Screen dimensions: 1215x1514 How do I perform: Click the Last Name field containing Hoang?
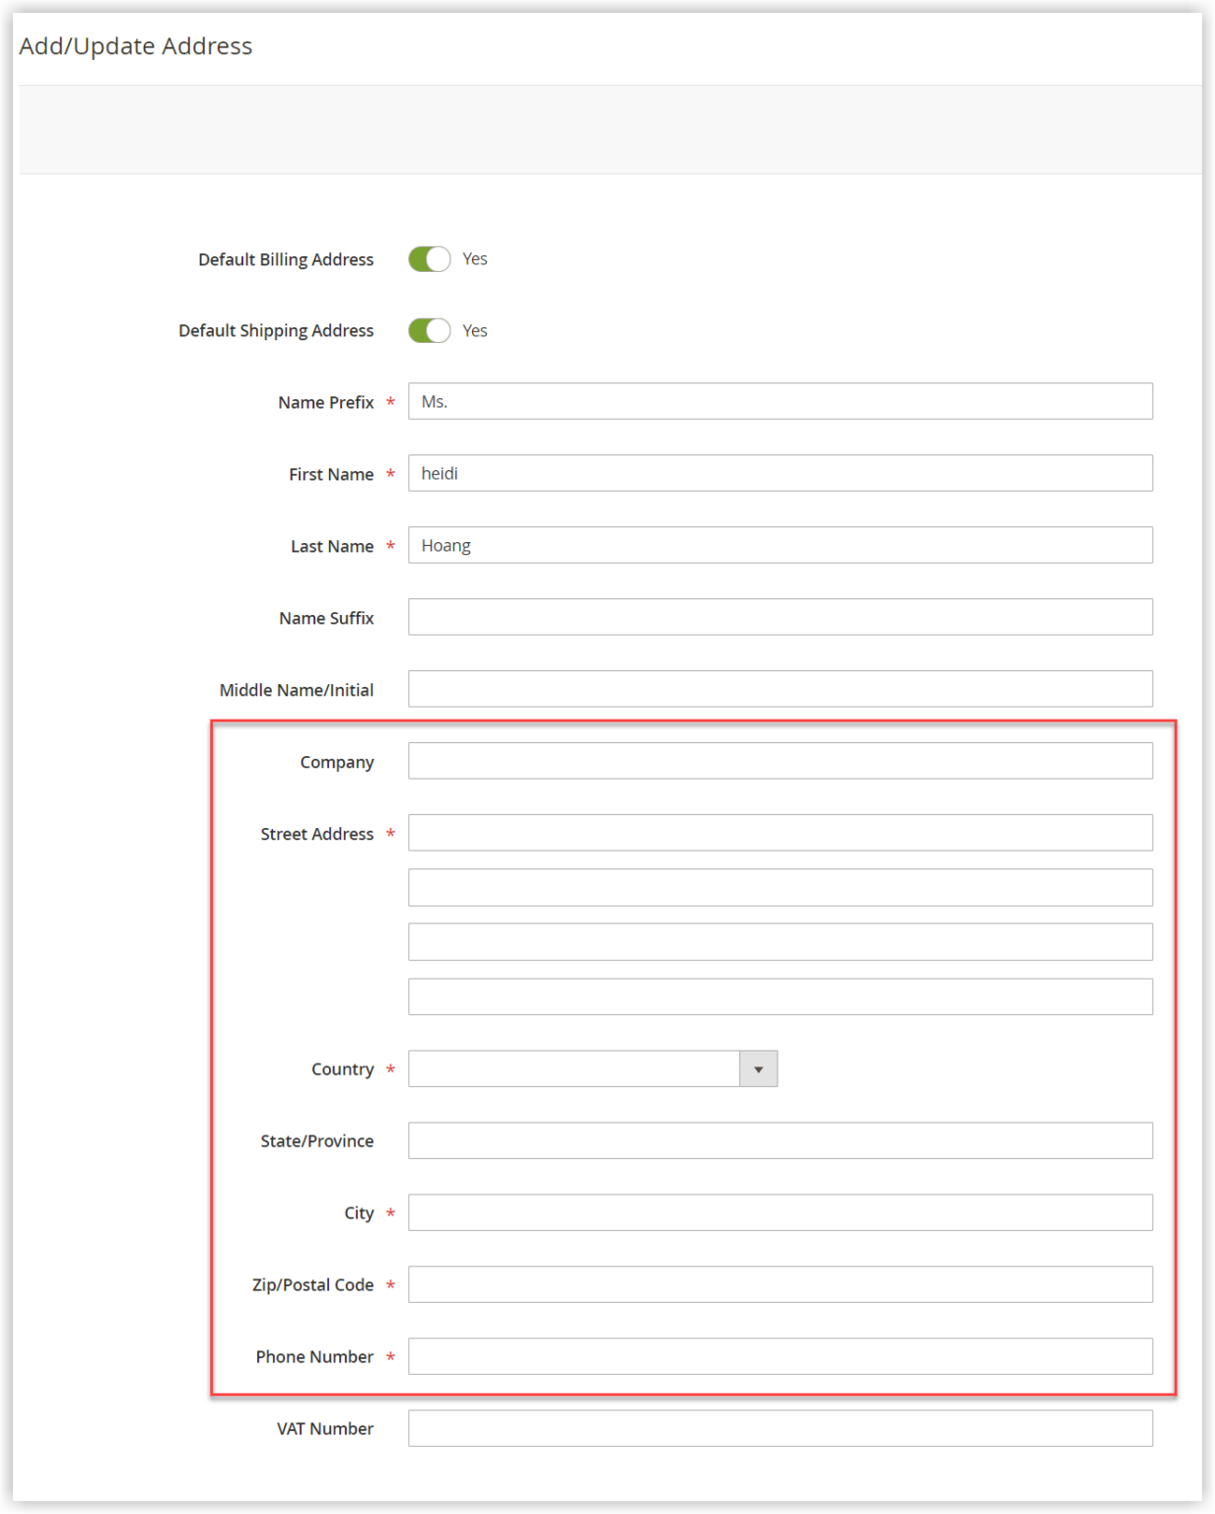click(780, 545)
